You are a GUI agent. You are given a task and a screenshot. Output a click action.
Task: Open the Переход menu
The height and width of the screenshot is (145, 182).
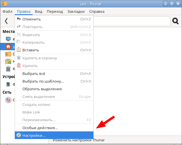coord(55,12)
